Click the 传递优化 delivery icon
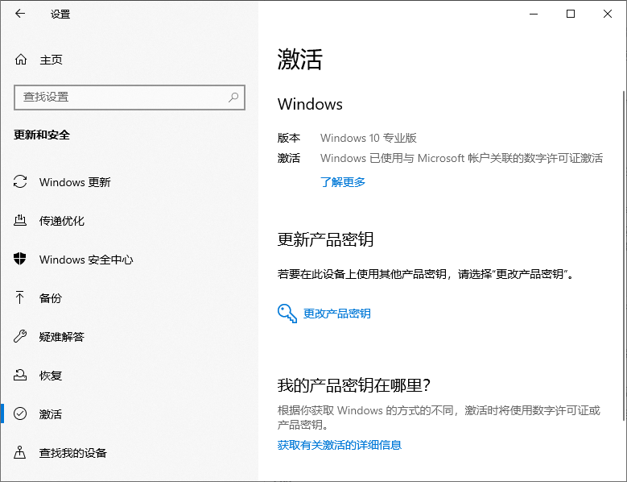Image resolution: width=627 pixels, height=482 pixels. [21, 221]
